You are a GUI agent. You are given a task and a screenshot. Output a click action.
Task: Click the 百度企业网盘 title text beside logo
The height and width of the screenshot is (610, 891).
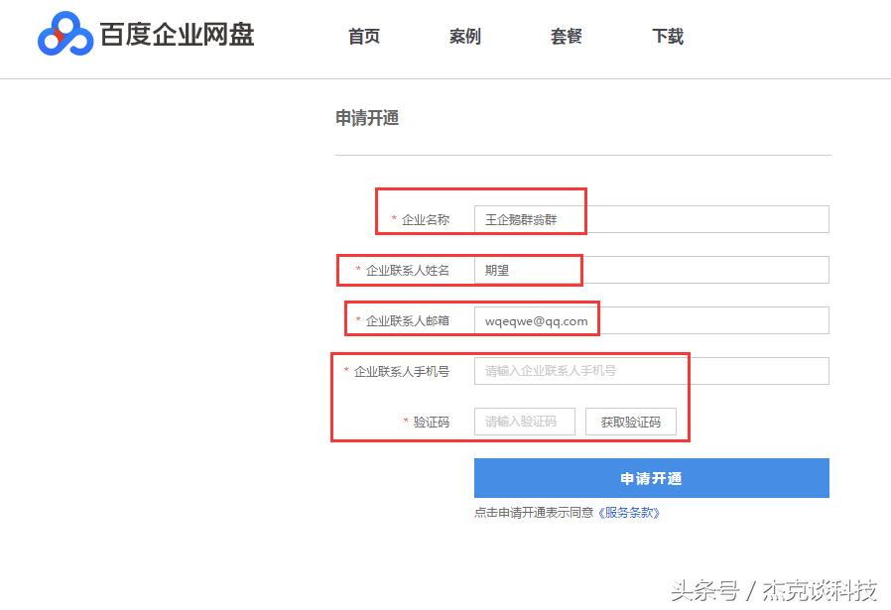click(177, 35)
